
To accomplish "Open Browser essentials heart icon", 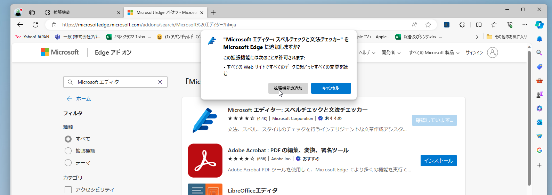I will (x=510, y=25).
